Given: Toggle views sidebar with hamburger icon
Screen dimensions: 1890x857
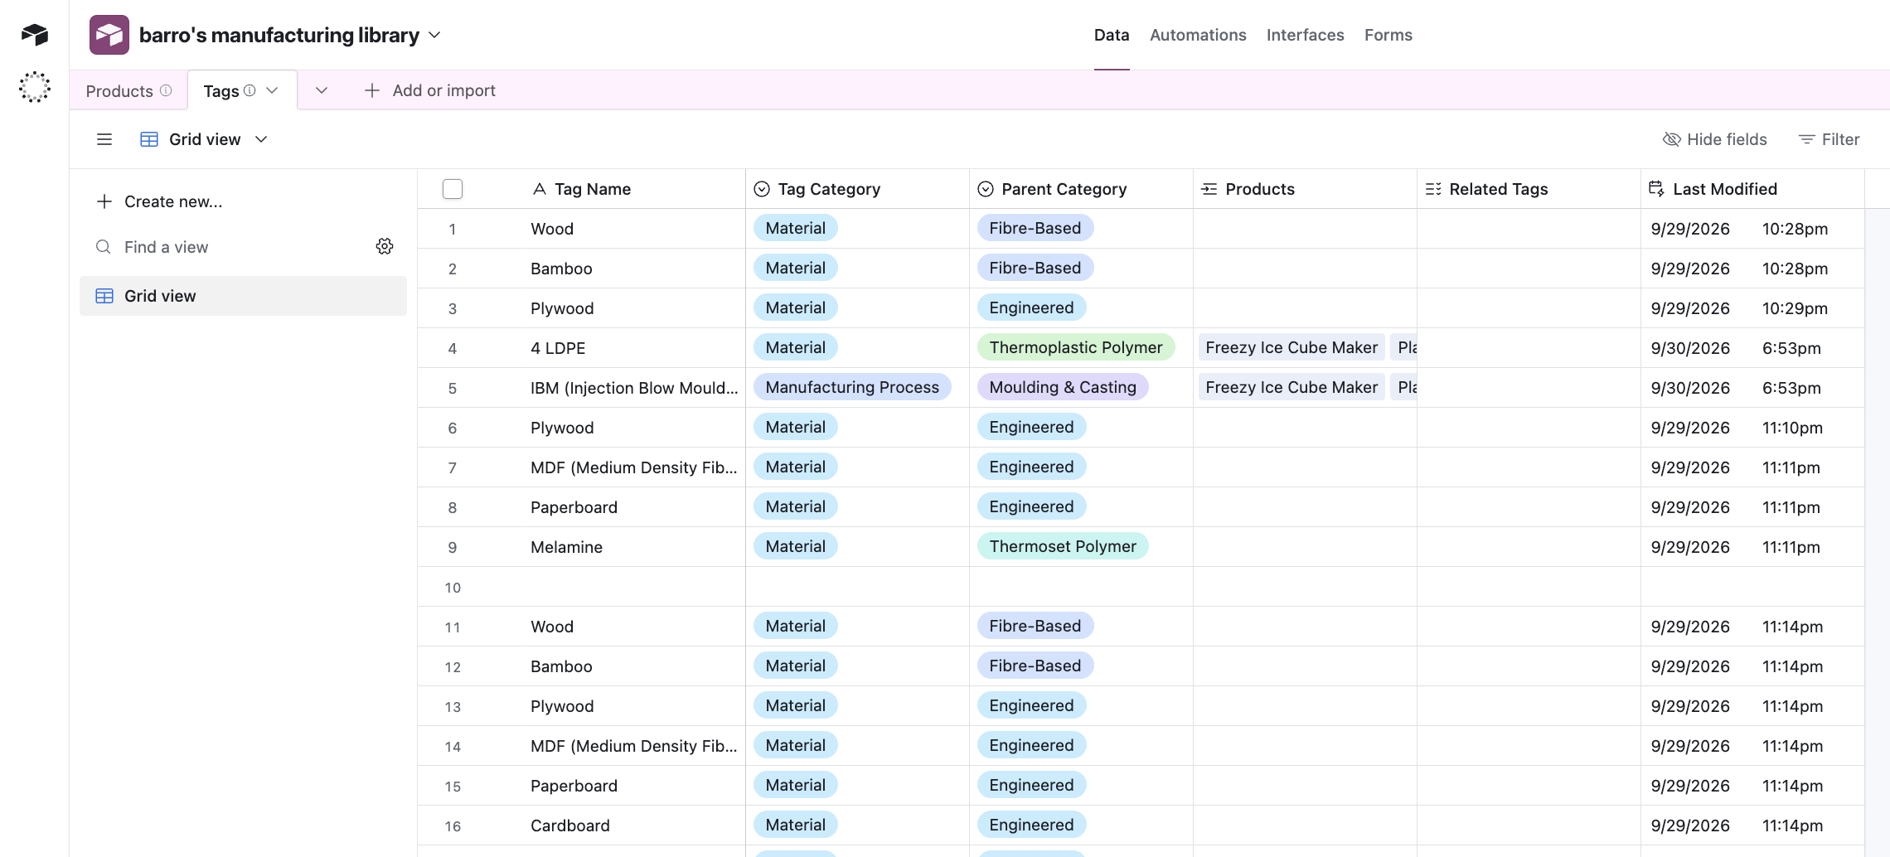Looking at the screenshot, I should 104,139.
